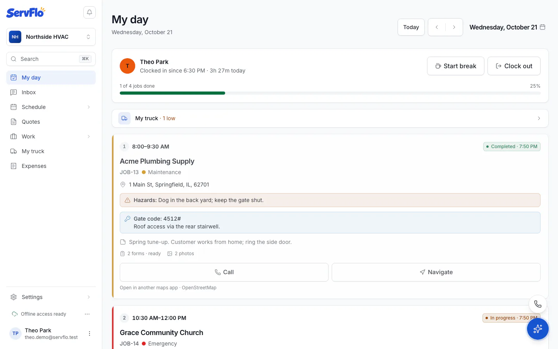The image size is (558, 349).
Task: Click the ServFlo logo
Action: tap(26, 12)
